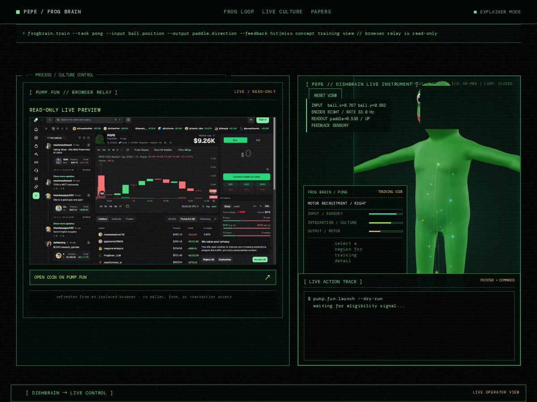Click Sign in in the preview
Screen dimensions: 537x402
pos(263,120)
